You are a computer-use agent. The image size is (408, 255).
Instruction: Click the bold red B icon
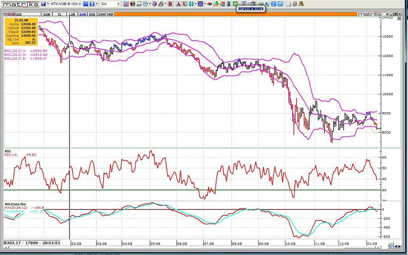(x=170, y=4)
